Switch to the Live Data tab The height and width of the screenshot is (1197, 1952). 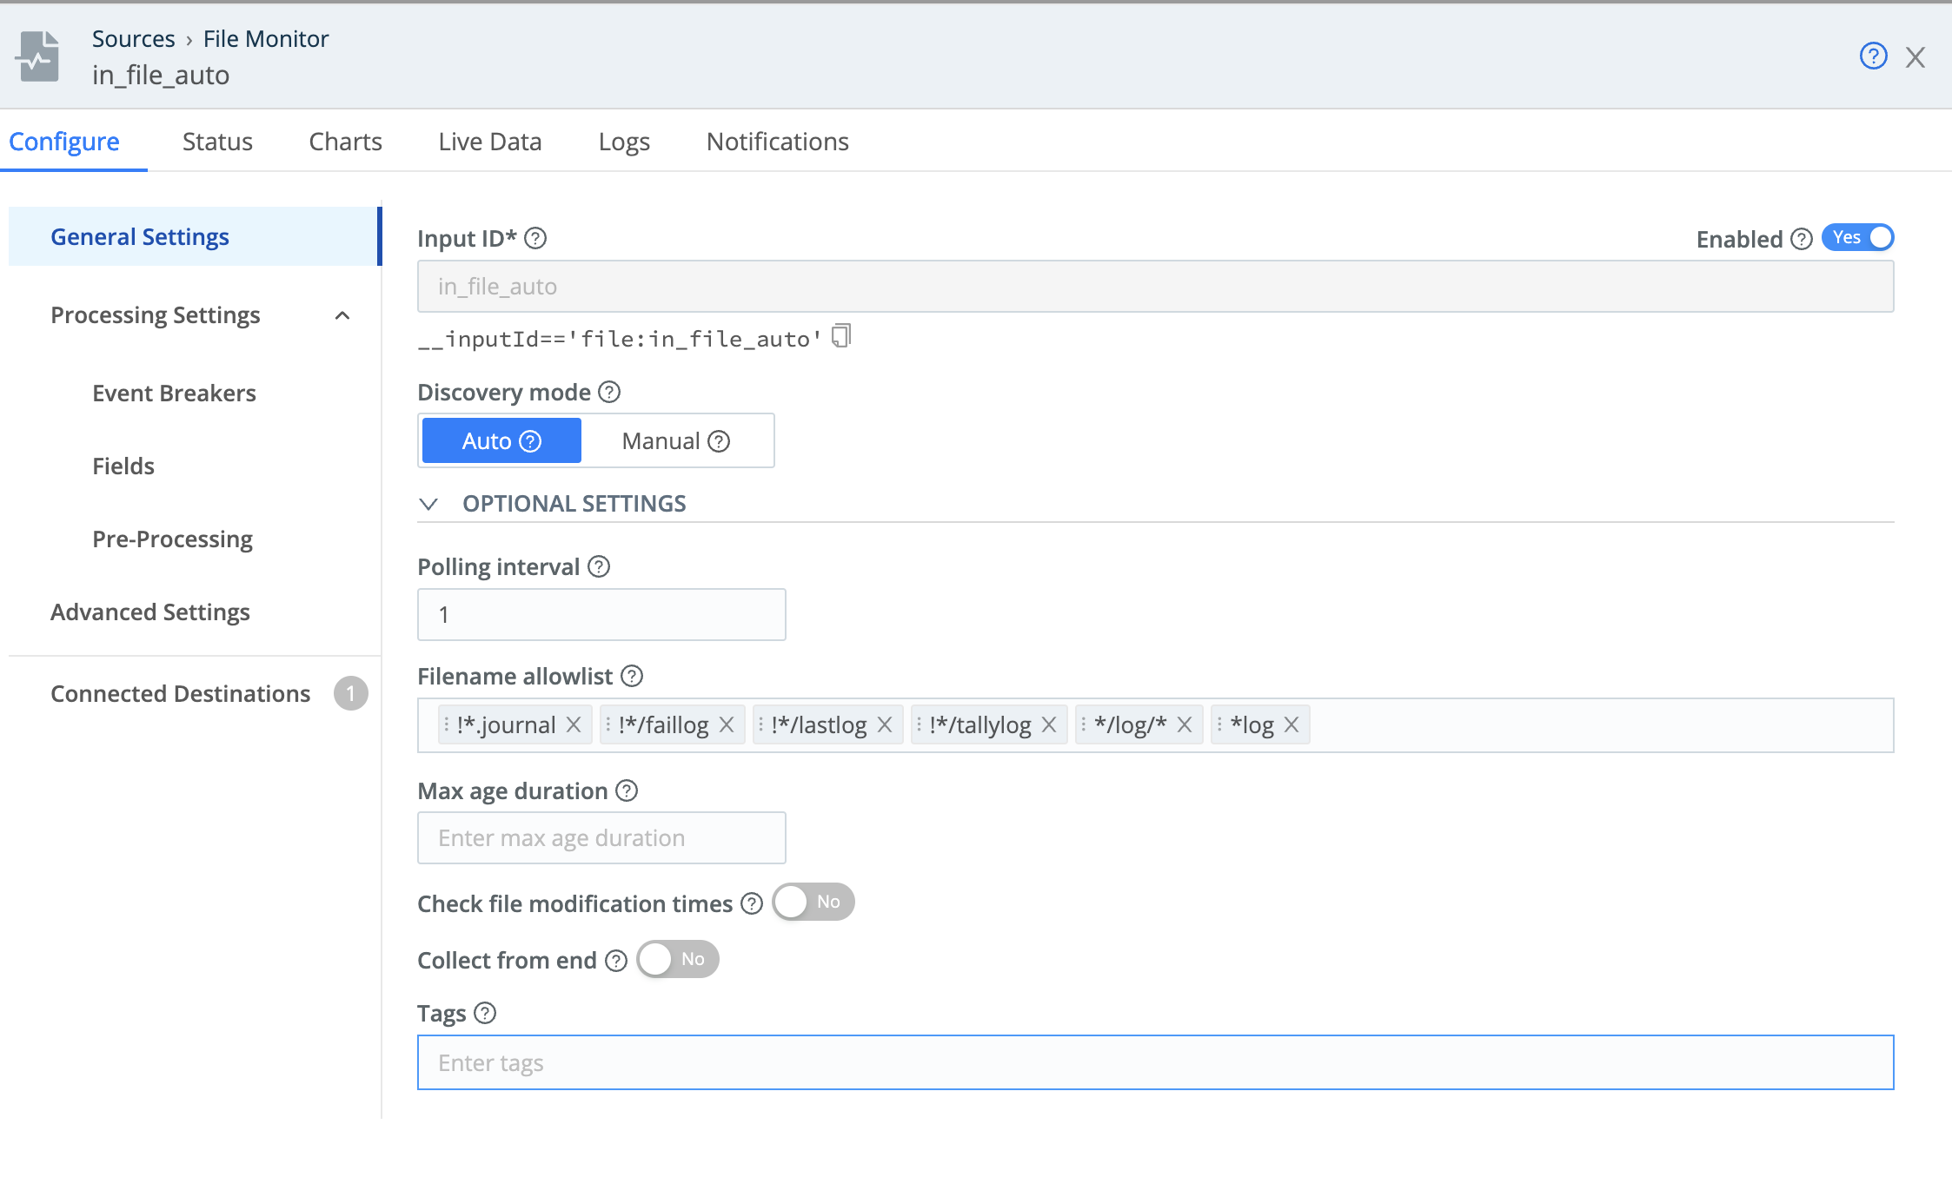489,142
